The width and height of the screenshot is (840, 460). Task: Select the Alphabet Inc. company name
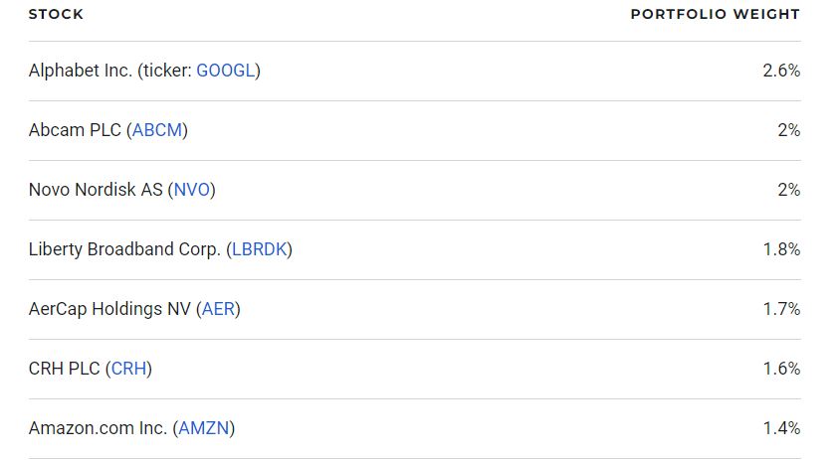point(81,71)
